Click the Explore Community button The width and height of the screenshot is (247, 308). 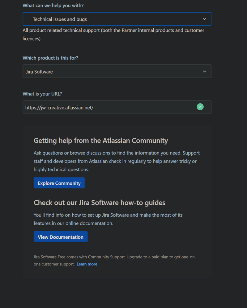coord(59,183)
